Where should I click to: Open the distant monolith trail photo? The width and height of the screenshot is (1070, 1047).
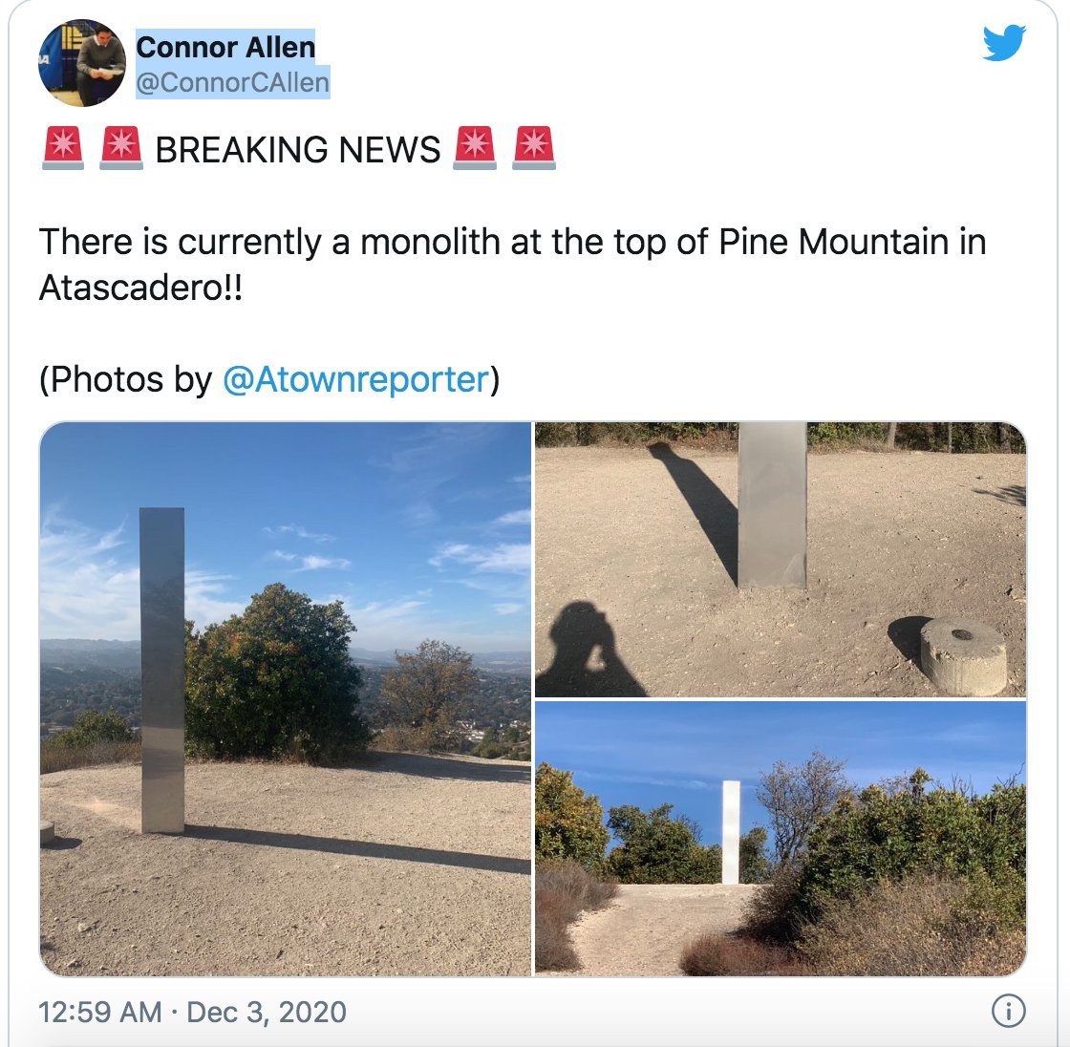click(781, 839)
